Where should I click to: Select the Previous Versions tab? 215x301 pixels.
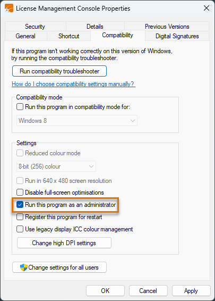click(167, 26)
